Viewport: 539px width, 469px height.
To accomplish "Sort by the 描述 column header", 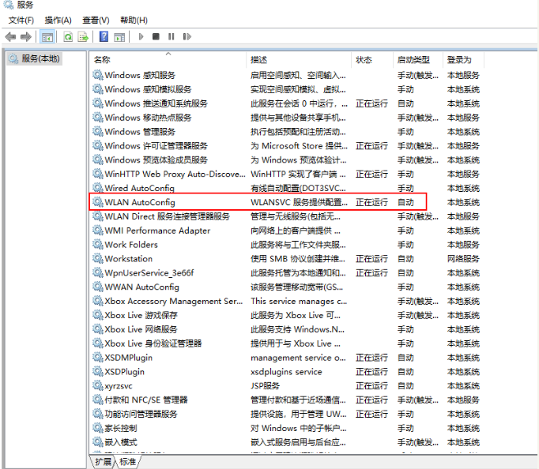I will point(299,60).
